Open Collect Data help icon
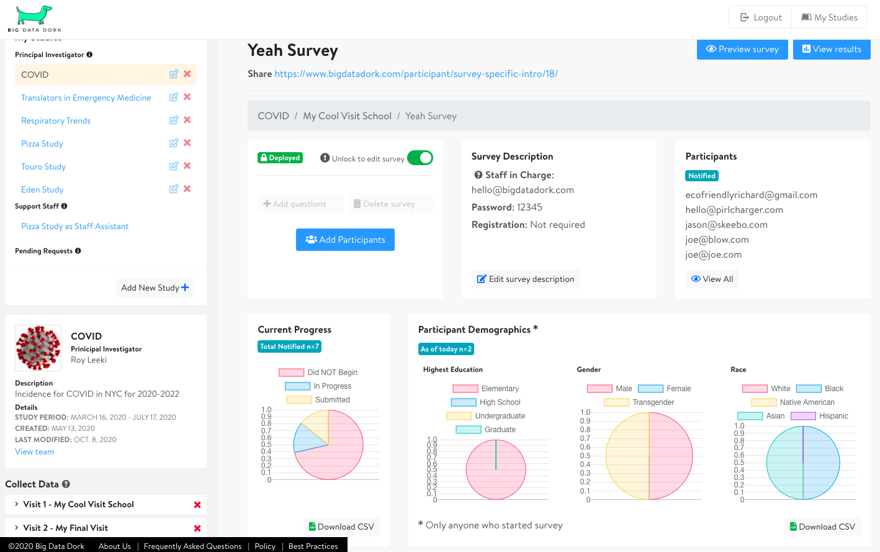Viewport: 880px width, 552px height. click(x=66, y=484)
